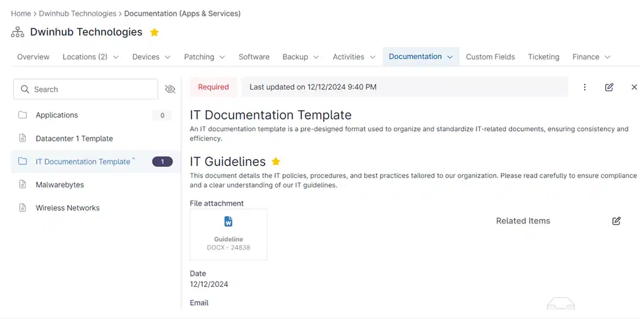Open the Overview tab

coord(33,57)
